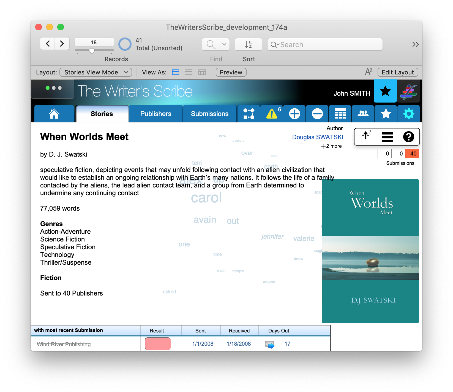Open the people group icon
This screenshot has height=392, width=453.
[x=363, y=114]
